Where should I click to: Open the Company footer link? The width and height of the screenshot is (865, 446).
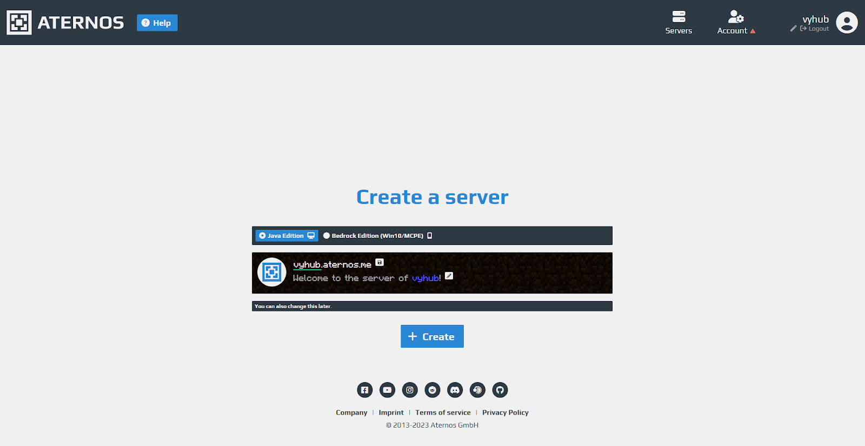coord(351,412)
